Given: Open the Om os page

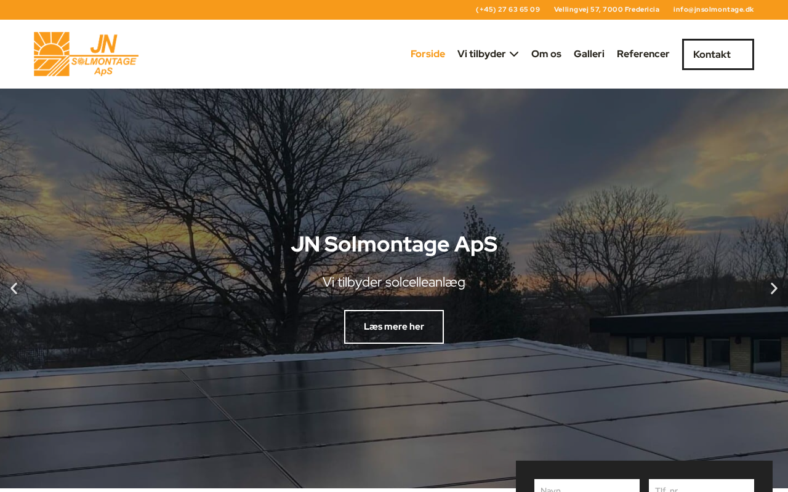Looking at the screenshot, I should [x=546, y=54].
